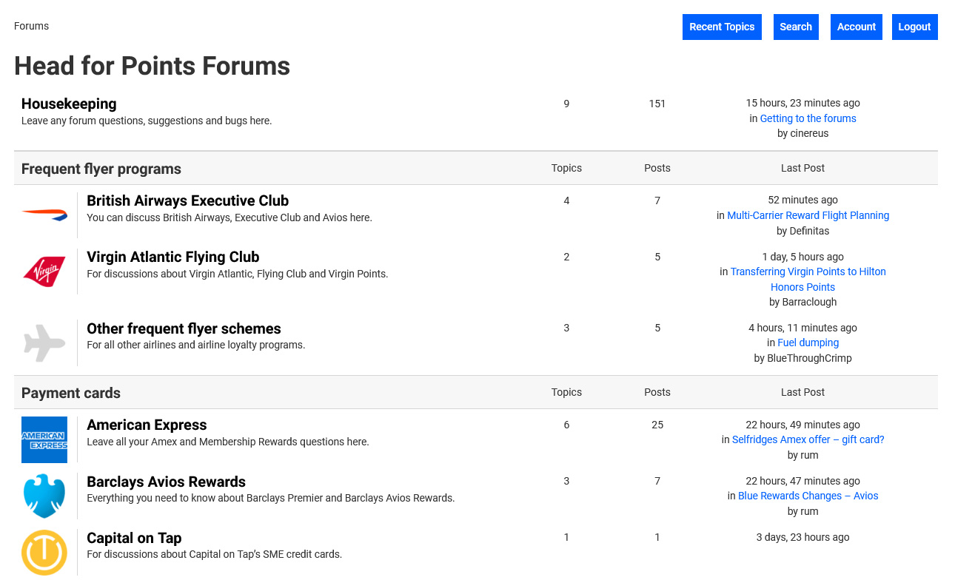The image size is (955, 580).
Task: Open 'Multi-Carrier Reward Flight Planning' topic
Action: click(808, 215)
